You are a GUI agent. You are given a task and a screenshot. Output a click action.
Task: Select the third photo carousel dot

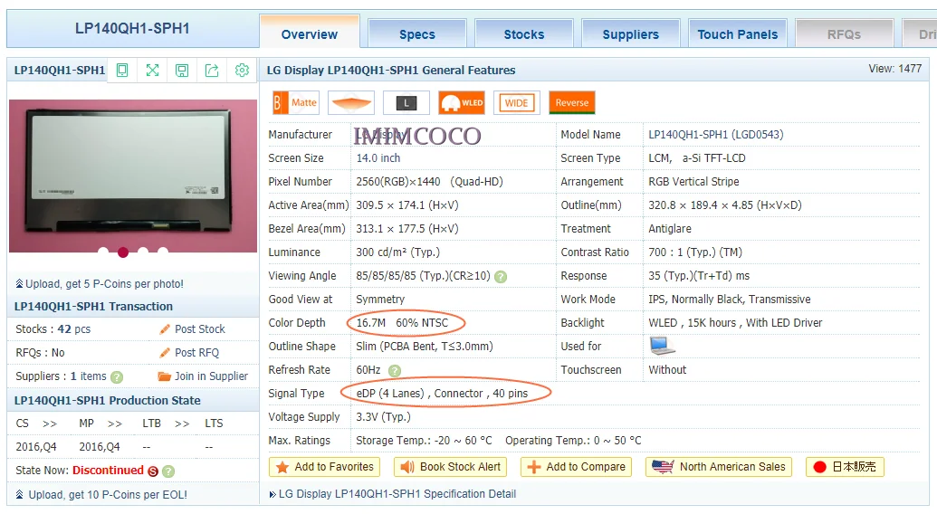point(143,252)
